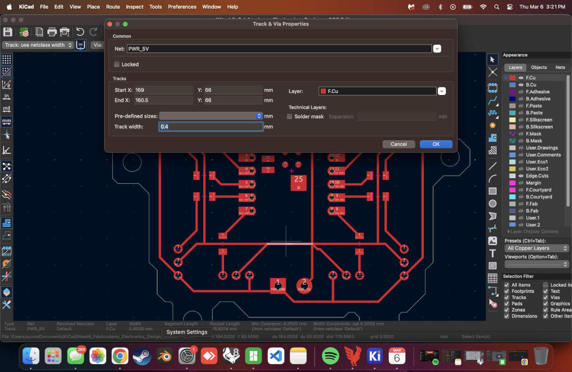Click the Track width input field
The height and width of the screenshot is (372, 572).
coord(211,126)
